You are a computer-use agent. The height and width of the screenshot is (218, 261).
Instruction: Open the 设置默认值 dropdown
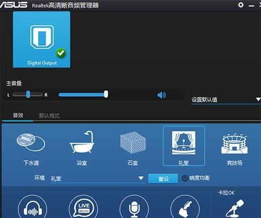226,100
